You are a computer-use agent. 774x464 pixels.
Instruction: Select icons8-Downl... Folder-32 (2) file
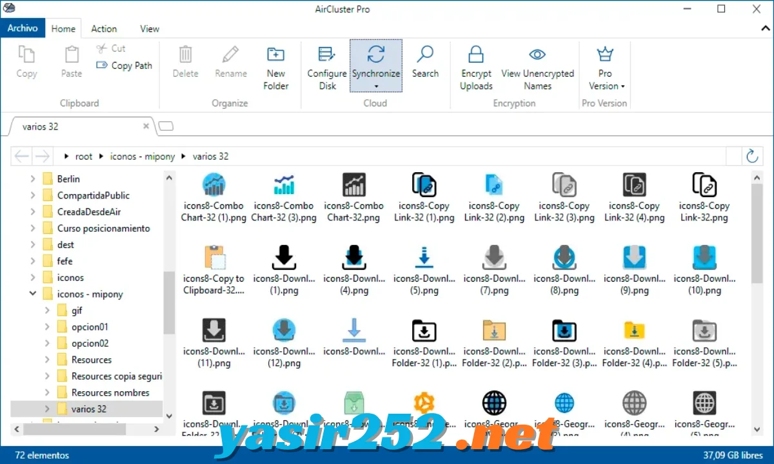[x=494, y=343]
